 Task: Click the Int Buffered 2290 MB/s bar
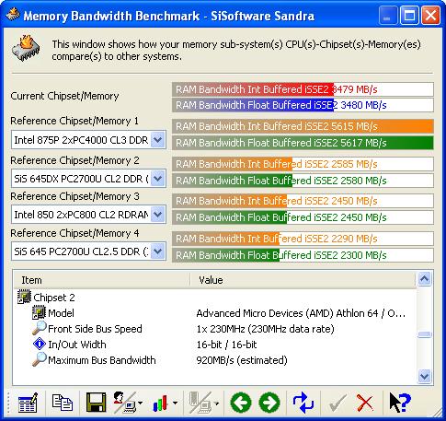click(303, 239)
